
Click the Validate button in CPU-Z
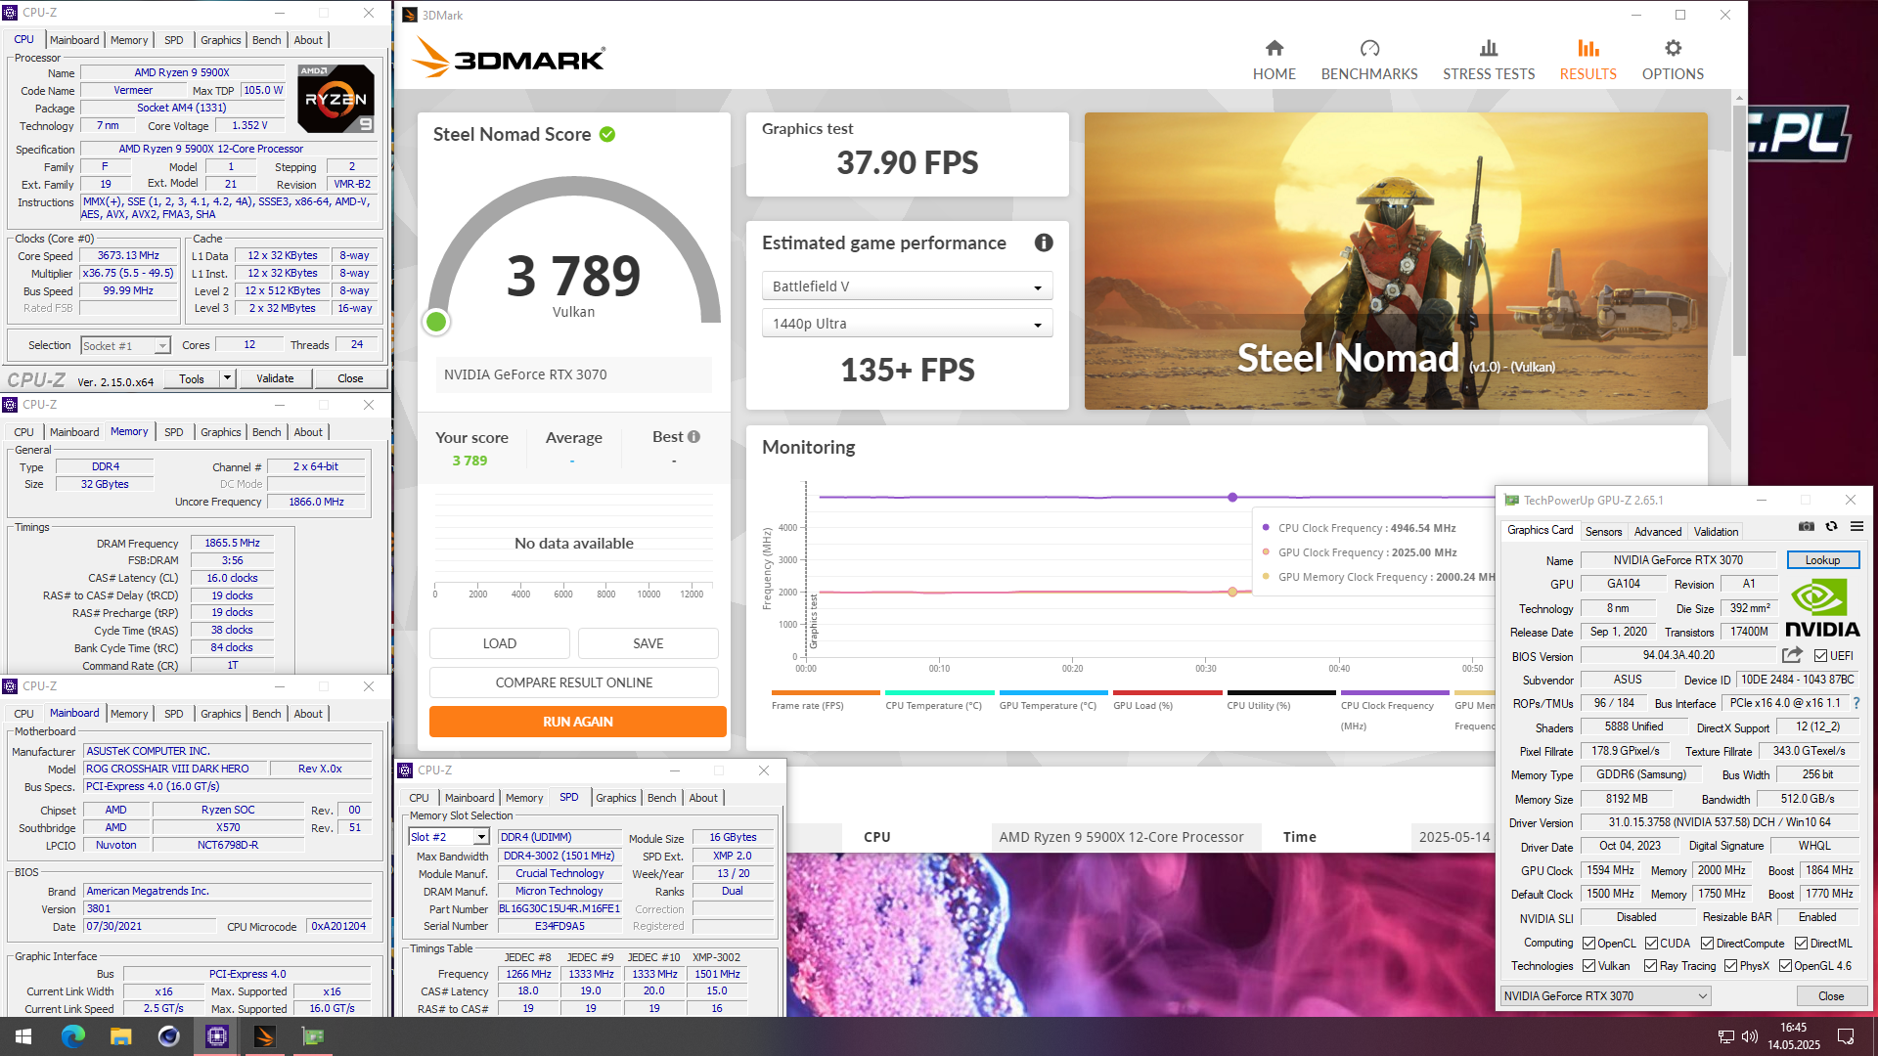tap(275, 378)
